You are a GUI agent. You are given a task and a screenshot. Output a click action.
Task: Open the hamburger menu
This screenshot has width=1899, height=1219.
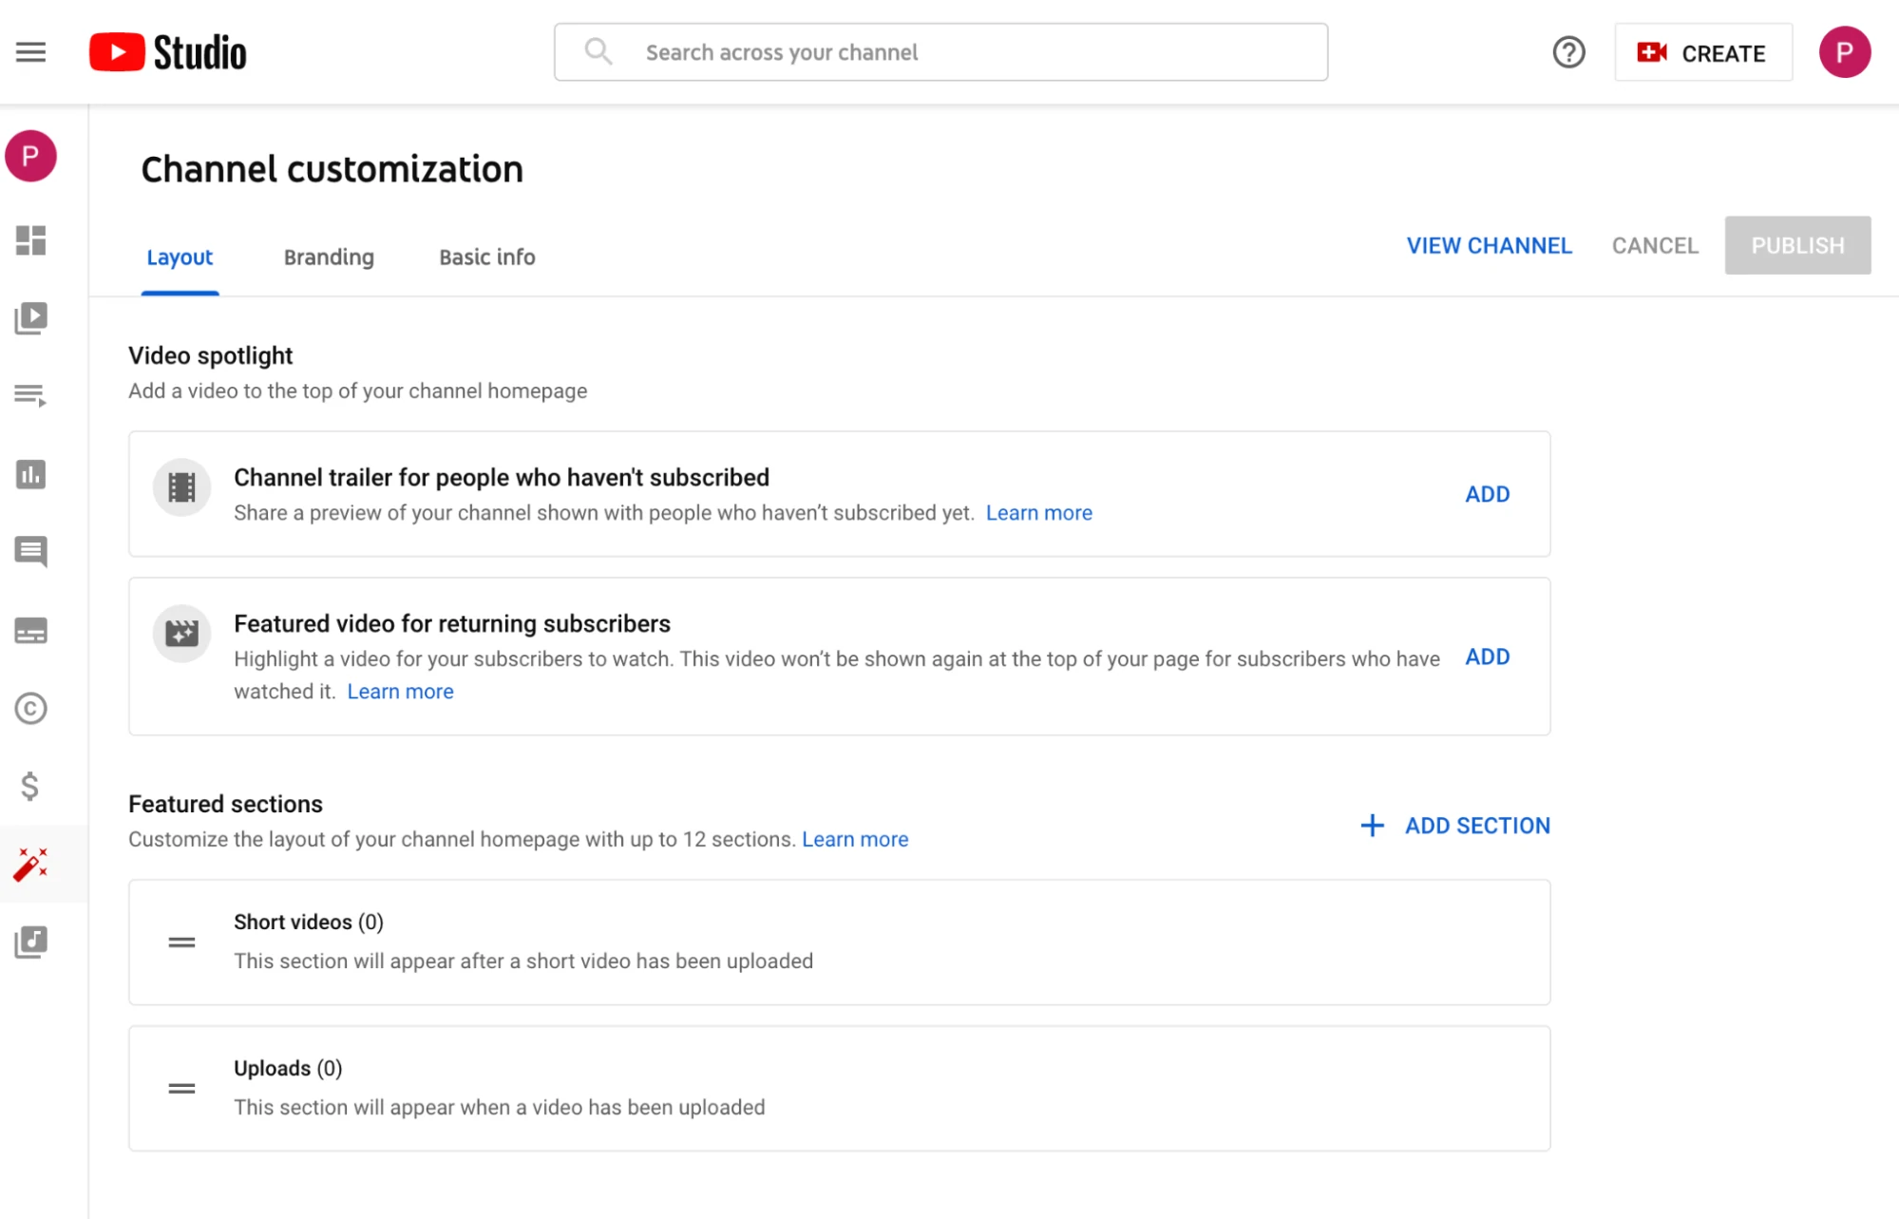(x=30, y=52)
